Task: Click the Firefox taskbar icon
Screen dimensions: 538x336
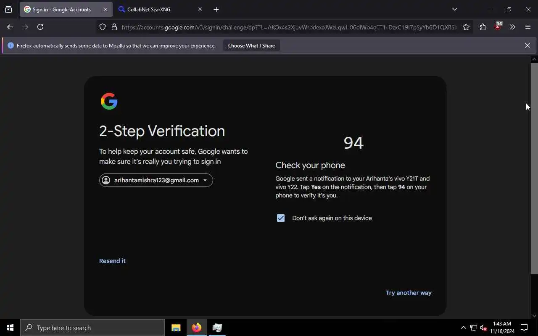Action: pos(197,328)
